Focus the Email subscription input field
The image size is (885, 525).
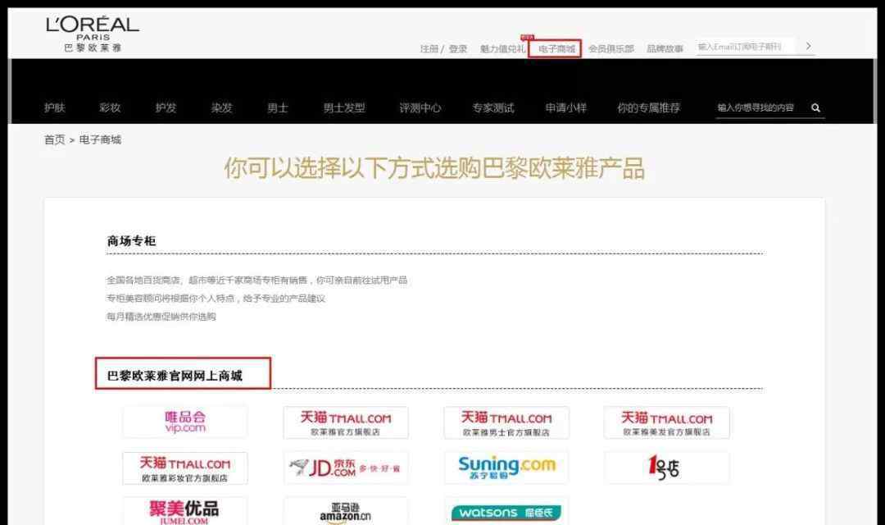[x=745, y=46]
